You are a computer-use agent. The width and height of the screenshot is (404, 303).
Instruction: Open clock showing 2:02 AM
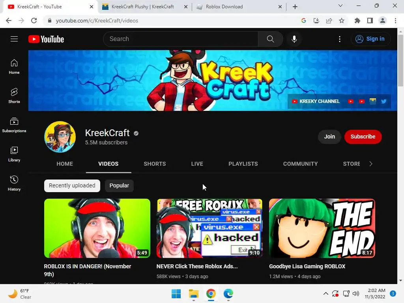(x=375, y=294)
